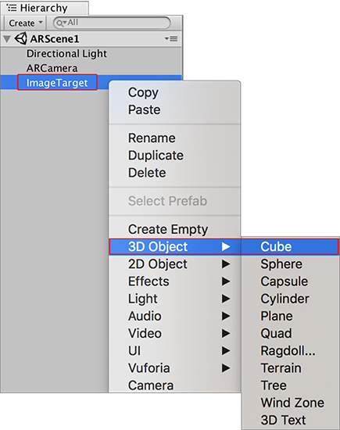The width and height of the screenshot is (340, 430).
Task: Open the ARScene1 scene options menu icon
Action: [171, 39]
